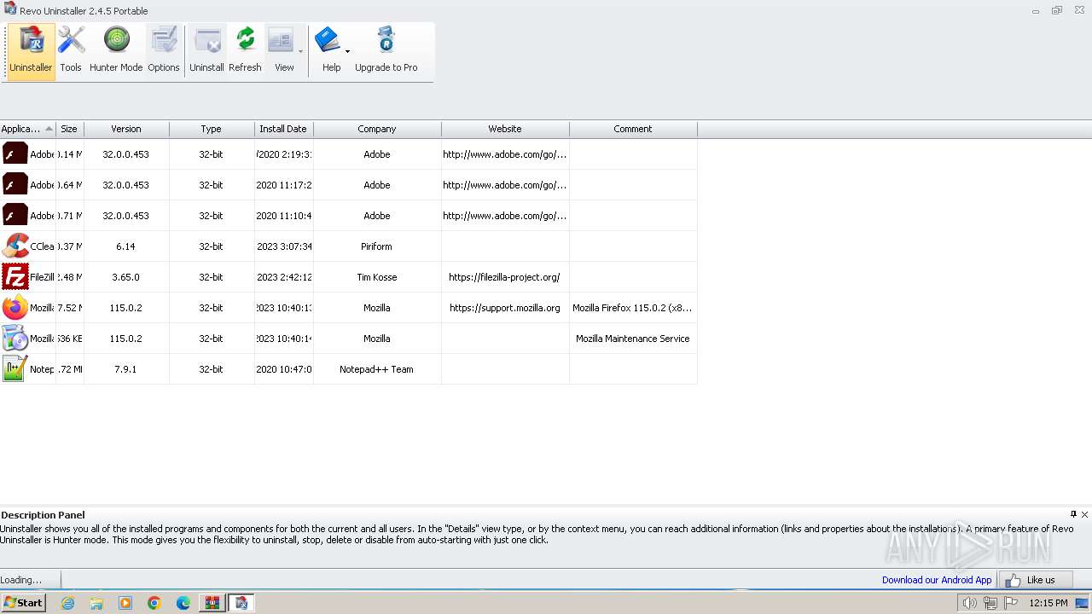Select the Mozilla Firefox application icon
Screen dimensions: 1092x614
[15, 308]
